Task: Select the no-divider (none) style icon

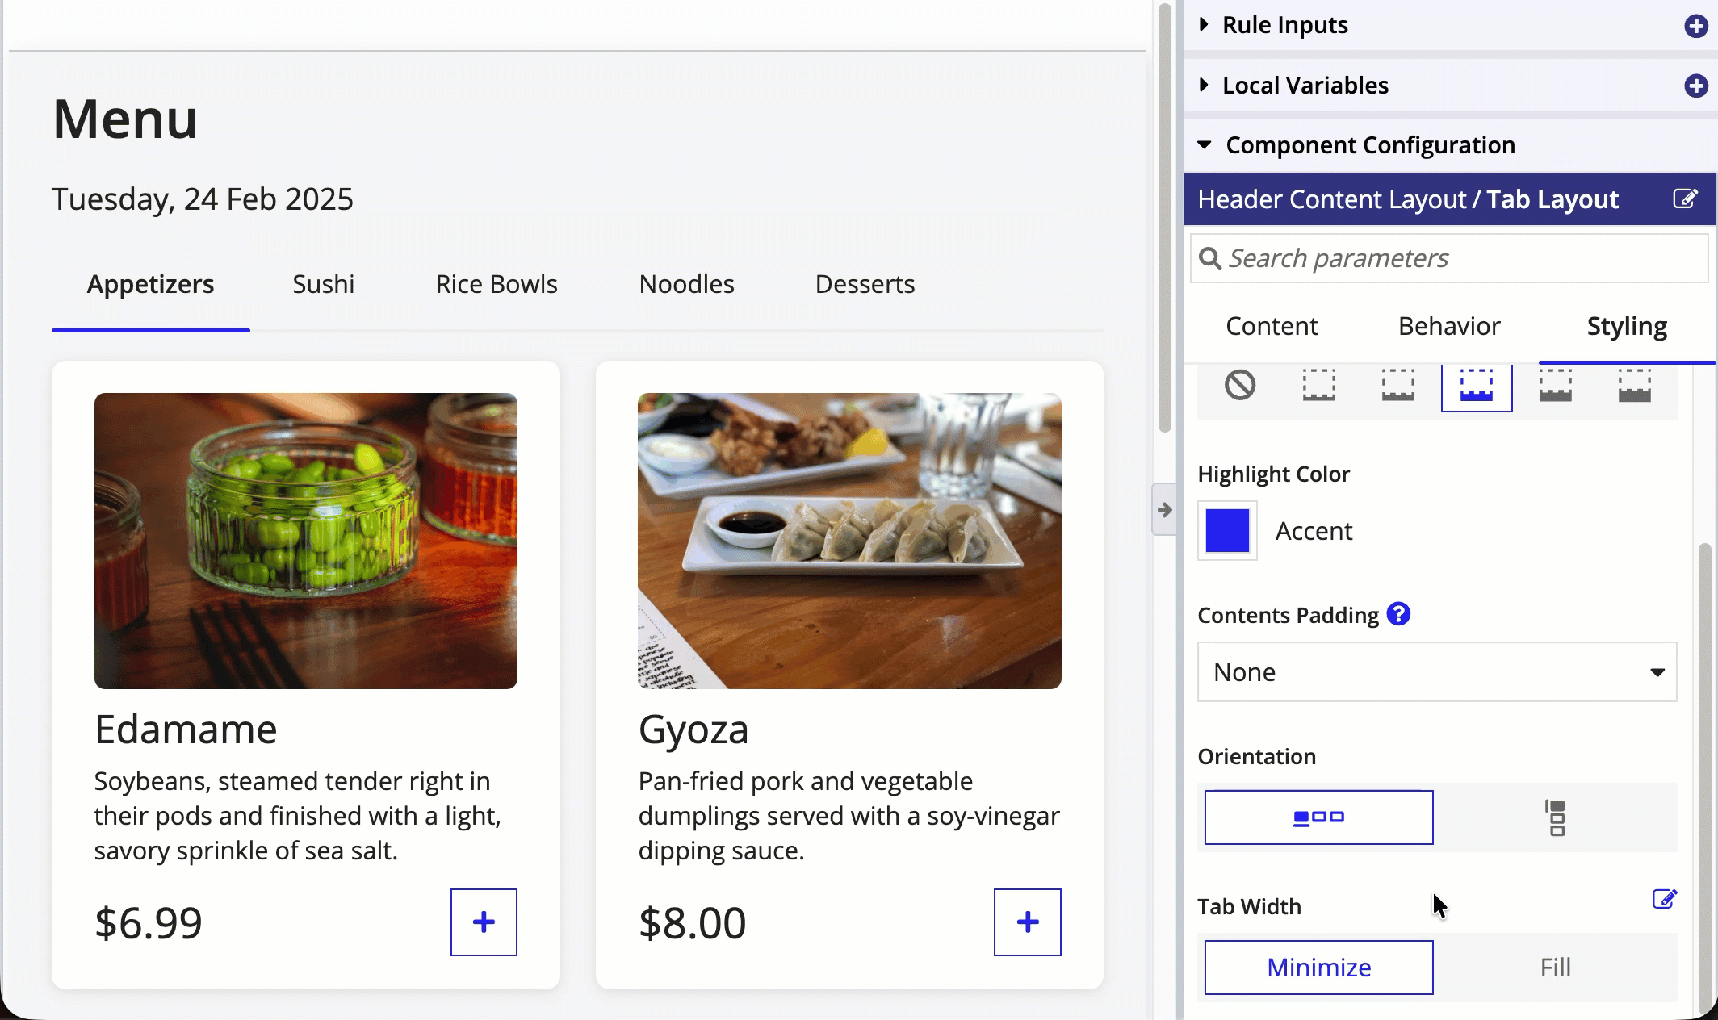Action: point(1240,385)
